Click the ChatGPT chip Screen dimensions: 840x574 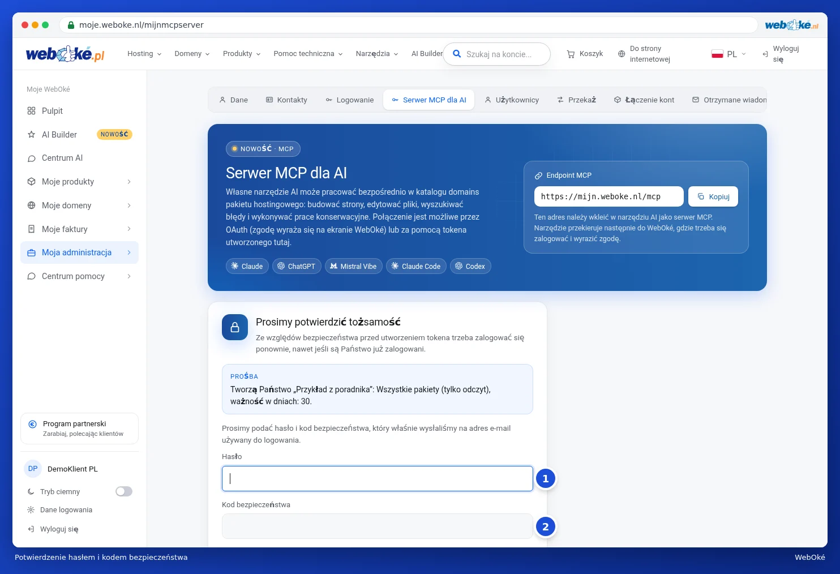297,266
